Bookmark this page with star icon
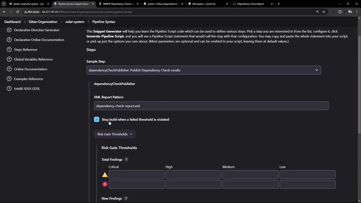361x203 pixels. click(x=324, y=12)
